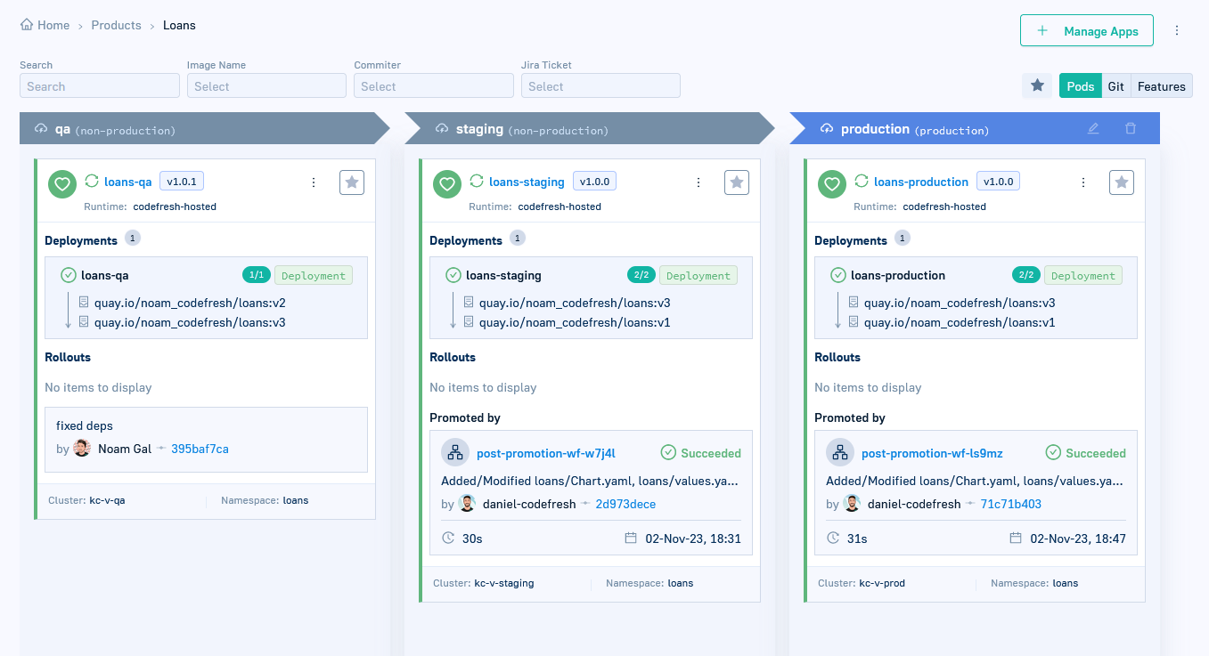
Task: Switch to the Git view tab
Action: coord(1115,86)
